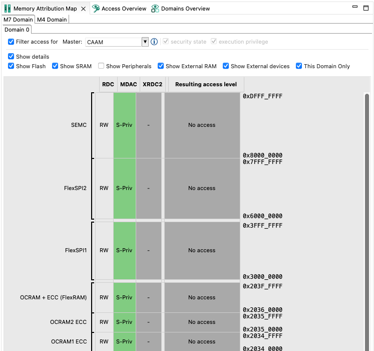Close the Memory Attribution Map tab

pyautogui.click(x=84, y=9)
